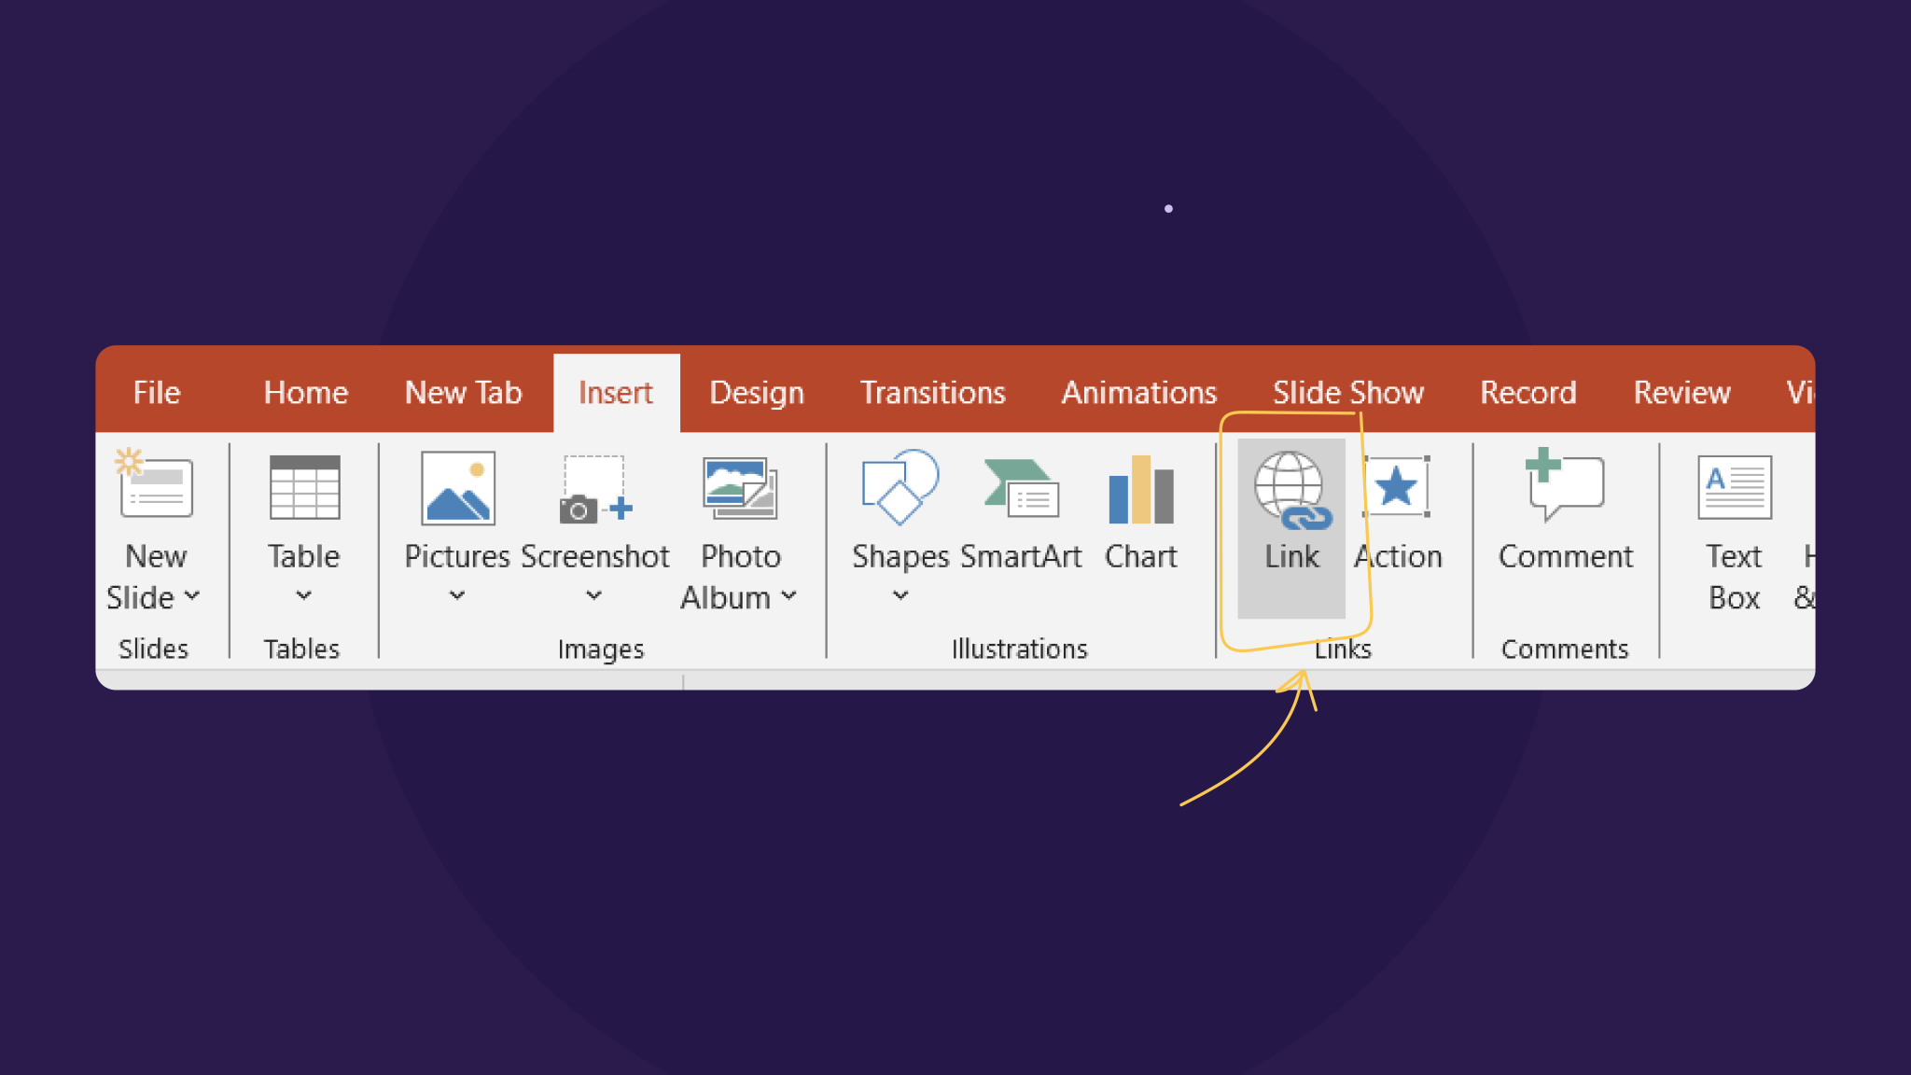Open the New Slide dropdown chevron
This screenshot has height=1075, width=1911.
click(193, 595)
